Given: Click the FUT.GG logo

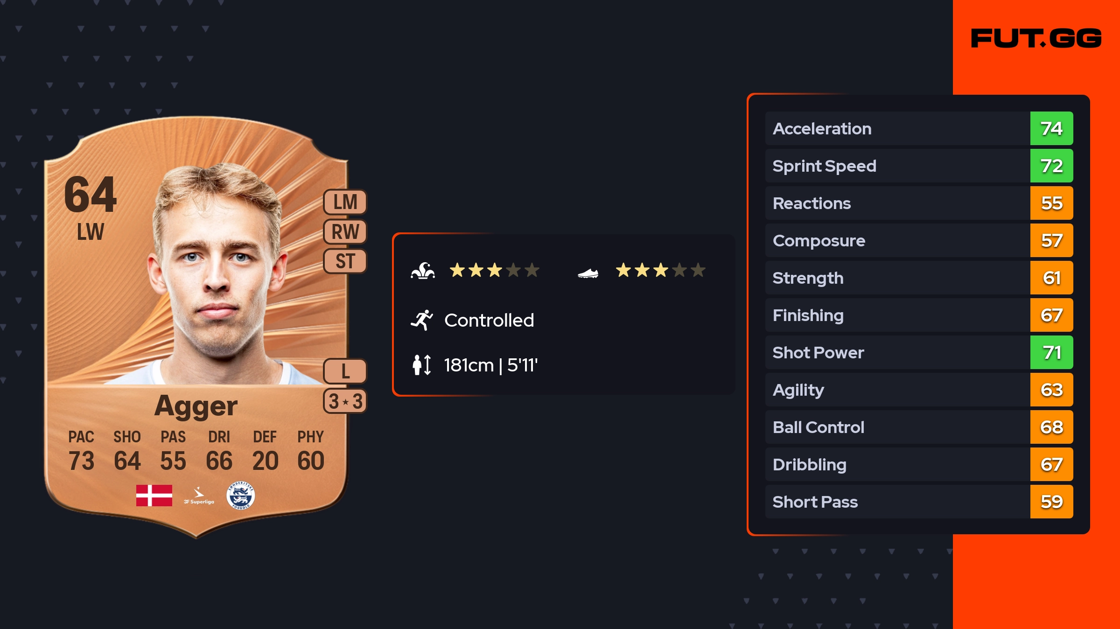Looking at the screenshot, I should [1036, 38].
